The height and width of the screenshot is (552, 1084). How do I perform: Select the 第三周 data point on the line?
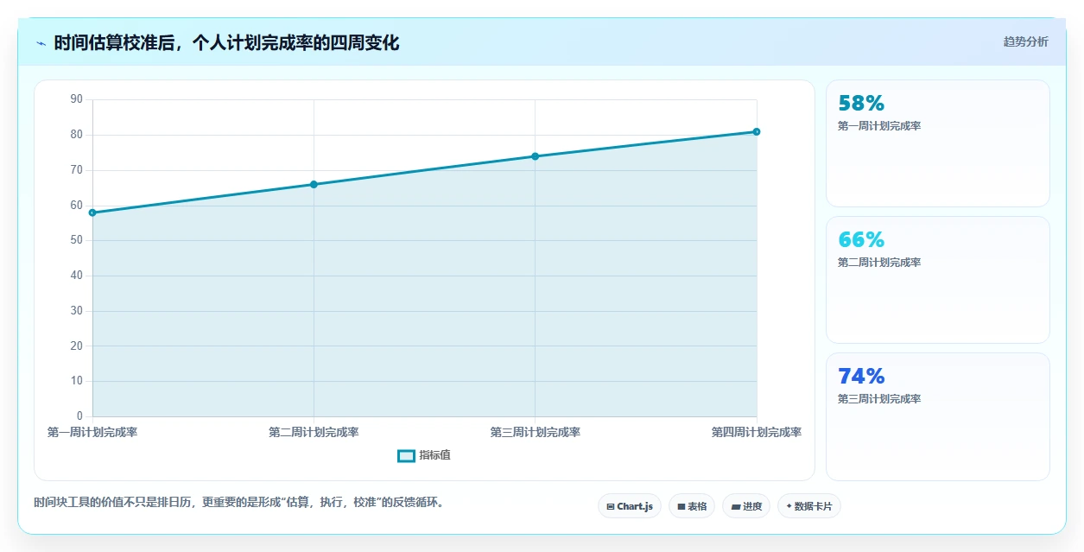[535, 156]
